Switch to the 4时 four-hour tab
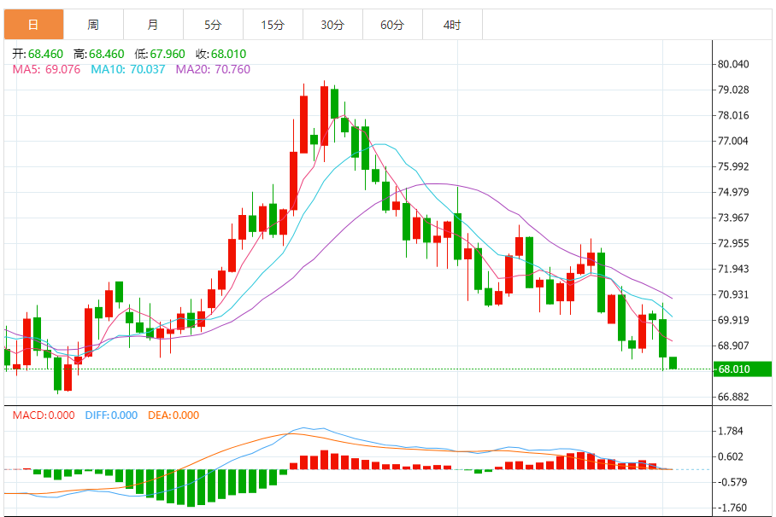Viewport: 776px width, 517px height. 452,25
